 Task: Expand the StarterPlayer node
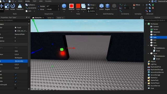146,83
